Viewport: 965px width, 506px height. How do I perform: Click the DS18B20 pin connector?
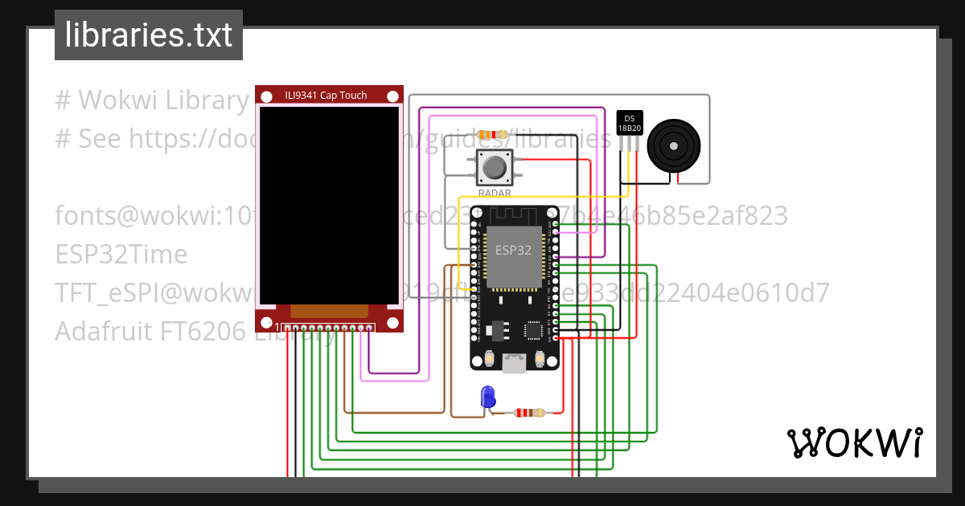[x=629, y=143]
